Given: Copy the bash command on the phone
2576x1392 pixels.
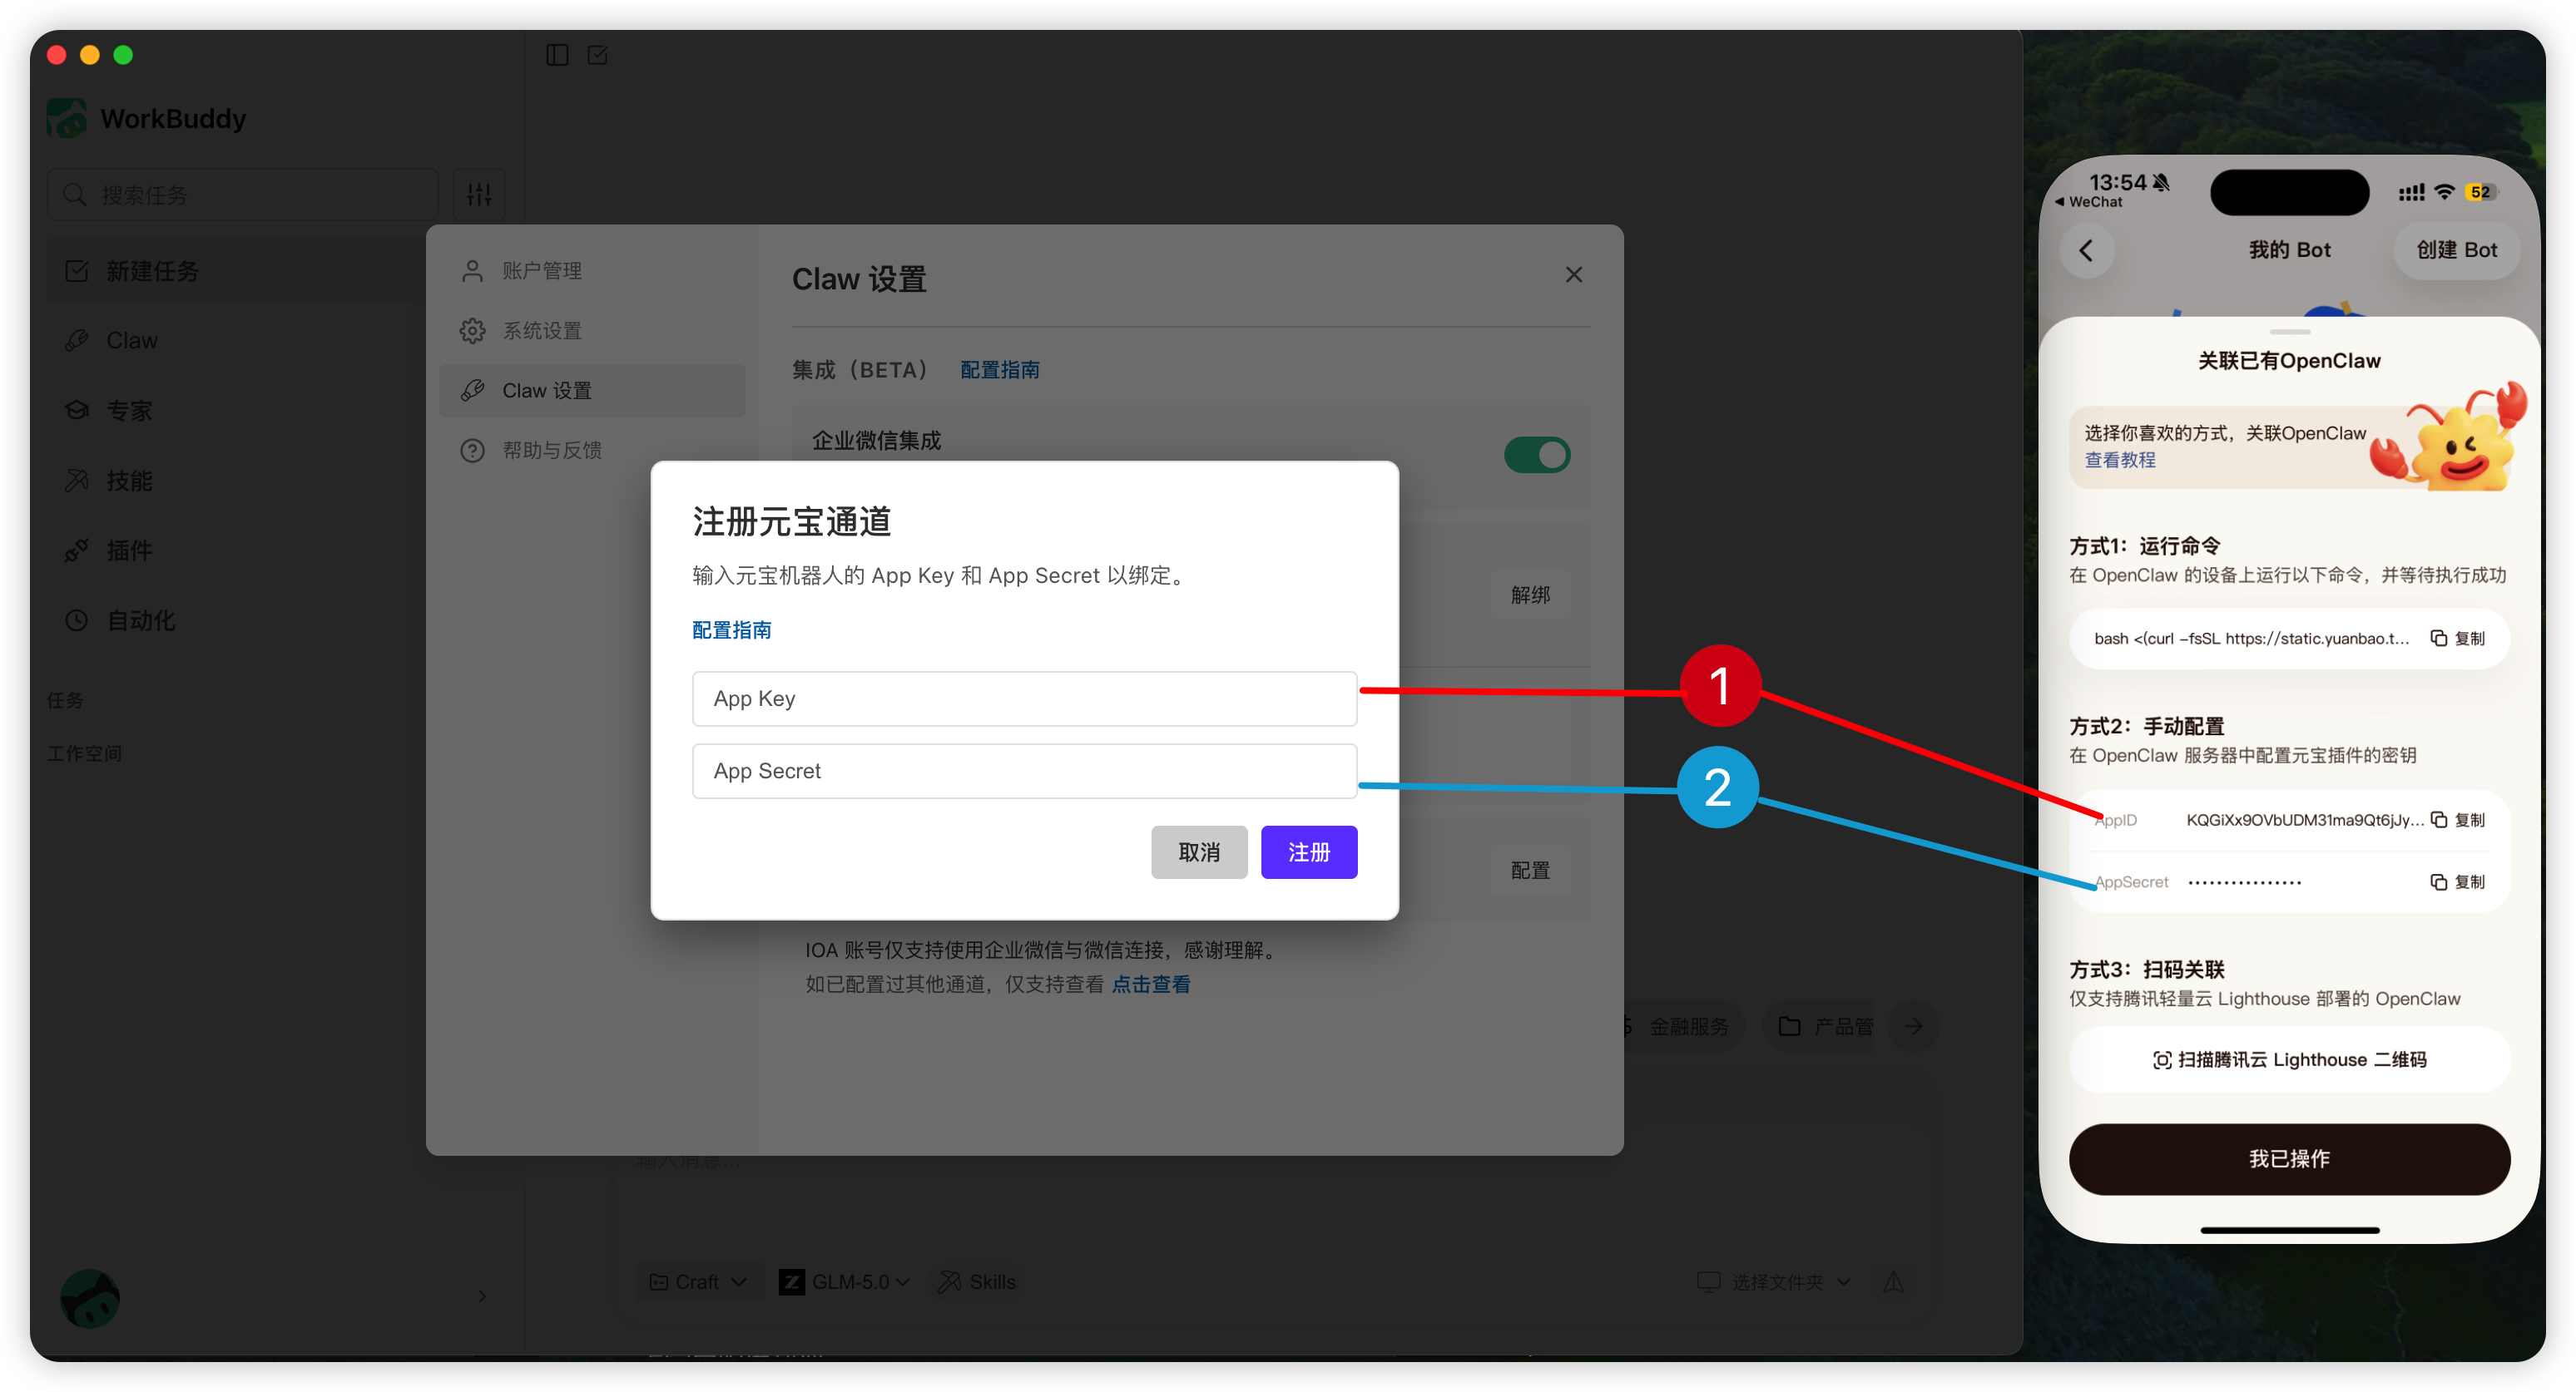Looking at the screenshot, I should [x=2457, y=639].
